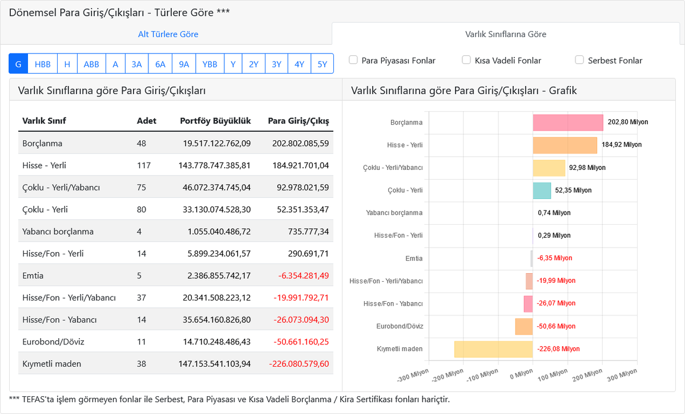Click the Adet column header
685x414 pixels.
(147, 121)
